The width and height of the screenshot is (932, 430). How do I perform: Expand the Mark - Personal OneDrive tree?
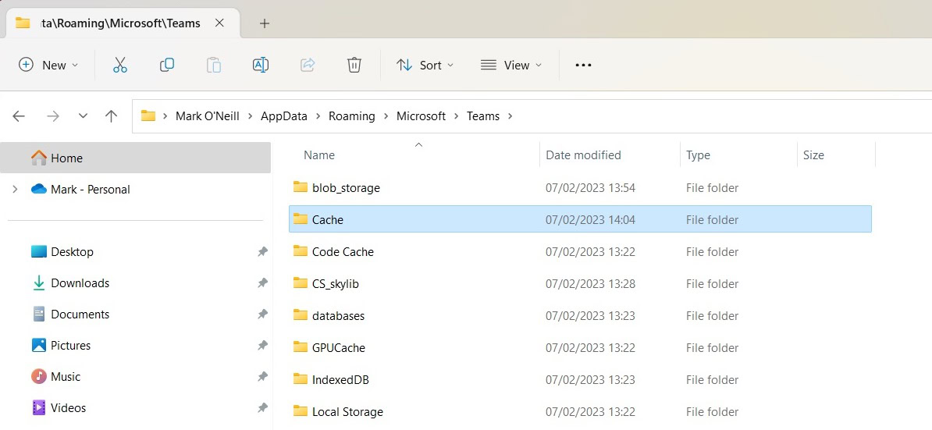[x=14, y=190]
